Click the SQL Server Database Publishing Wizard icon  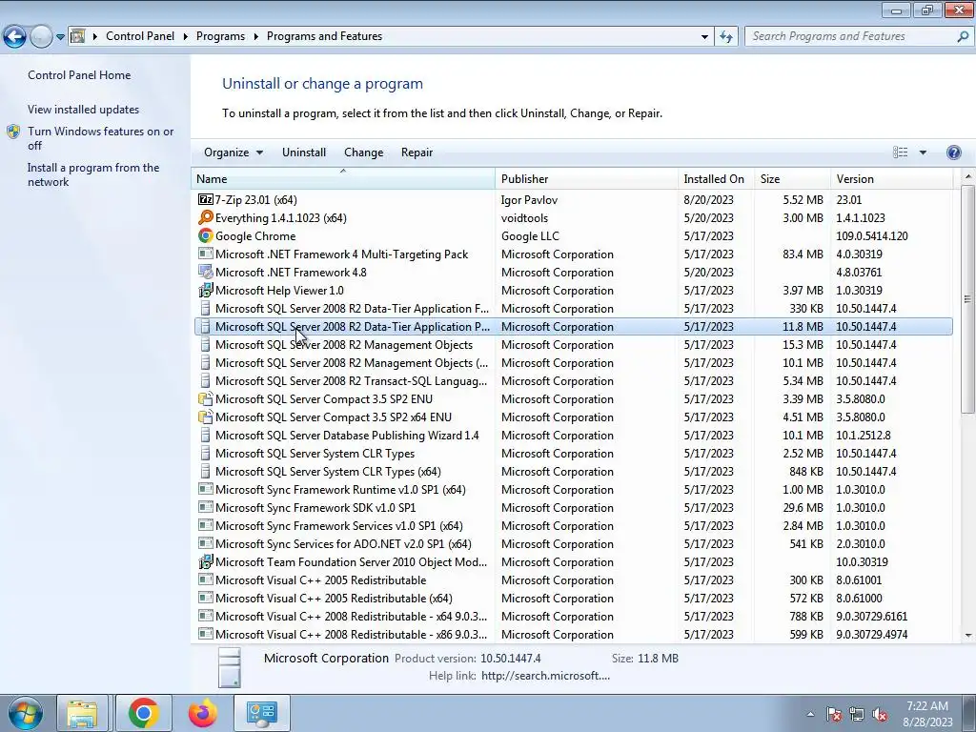pos(206,435)
